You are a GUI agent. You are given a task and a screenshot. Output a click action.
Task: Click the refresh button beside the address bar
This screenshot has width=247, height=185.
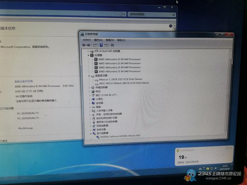[124, 14]
